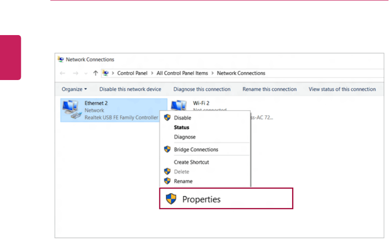Expand the chevron after Control Panel
This screenshot has height=249, width=390.
[x=152, y=73]
